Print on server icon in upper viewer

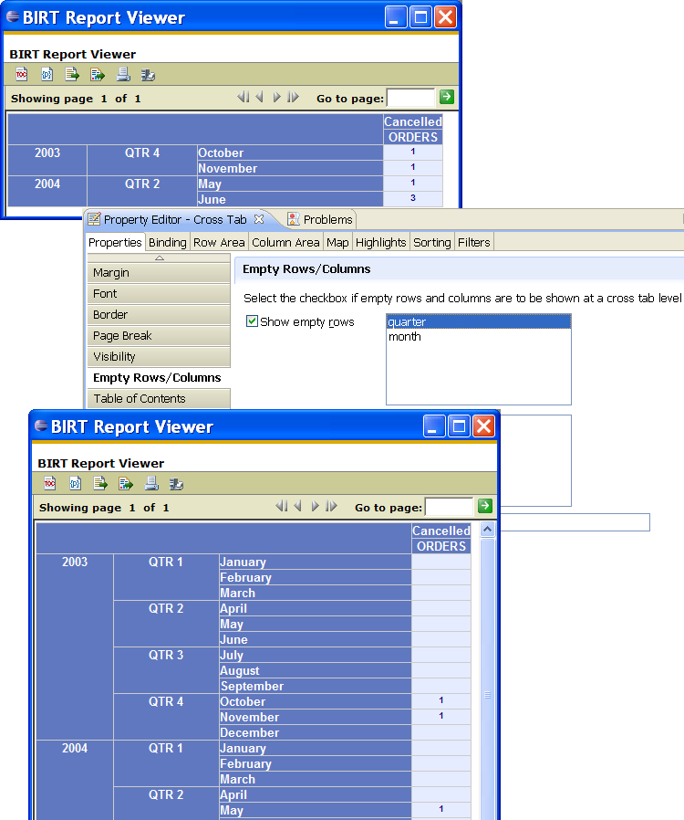click(x=149, y=75)
